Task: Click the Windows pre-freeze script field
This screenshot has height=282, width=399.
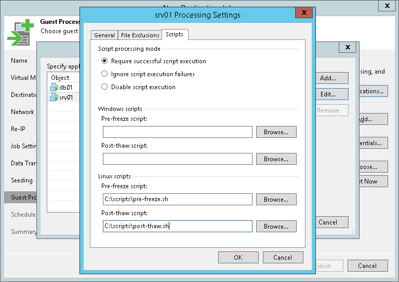Action: 177,132
